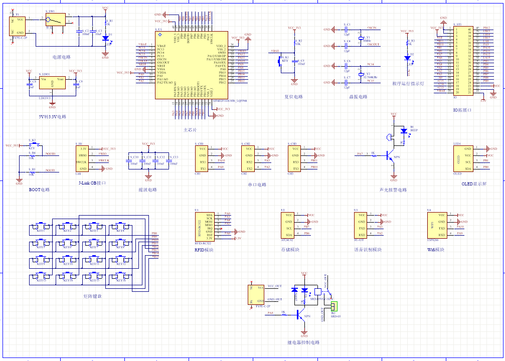Click the '语音识别模块' section label
505x361 pixels.
coord(368,250)
